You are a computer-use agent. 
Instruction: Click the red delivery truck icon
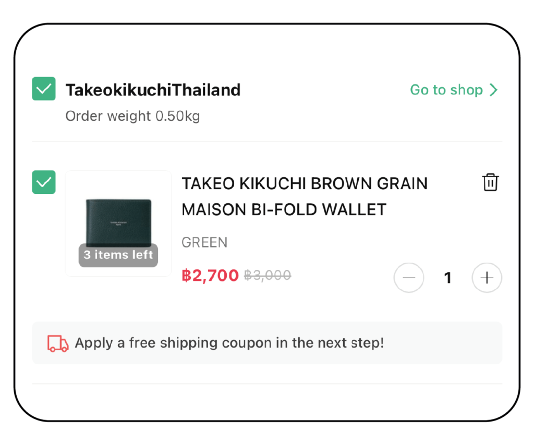point(58,343)
